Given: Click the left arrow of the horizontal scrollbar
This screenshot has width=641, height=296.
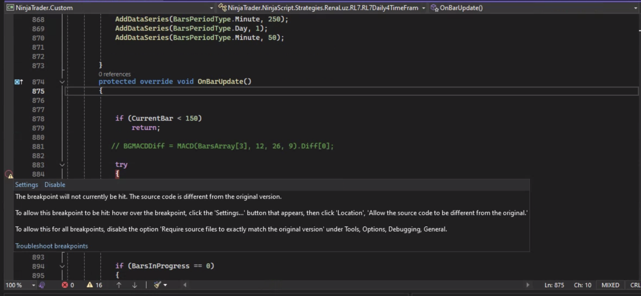Looking at the screenshot, I should coord(185,285).
